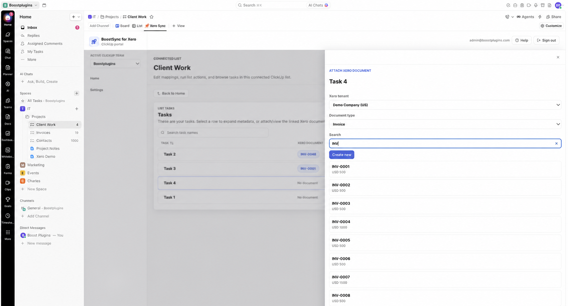Open Dashboards in the left rail
568x306 pixels.
click(x=8, y=136)
